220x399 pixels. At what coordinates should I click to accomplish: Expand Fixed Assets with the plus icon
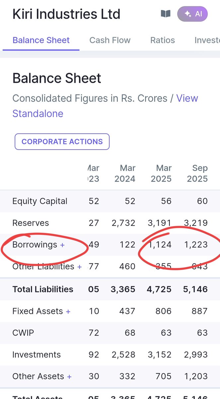click(x=68, y=312)
